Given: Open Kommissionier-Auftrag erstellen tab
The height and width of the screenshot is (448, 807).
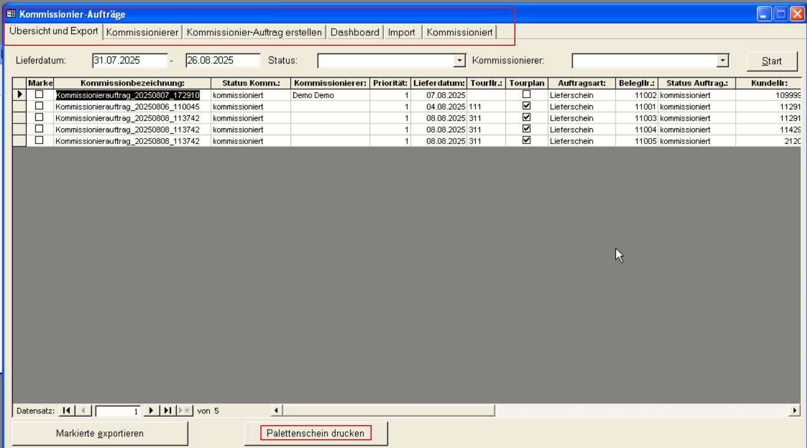Looking at the screenshot, I should [x=254, y=32].
